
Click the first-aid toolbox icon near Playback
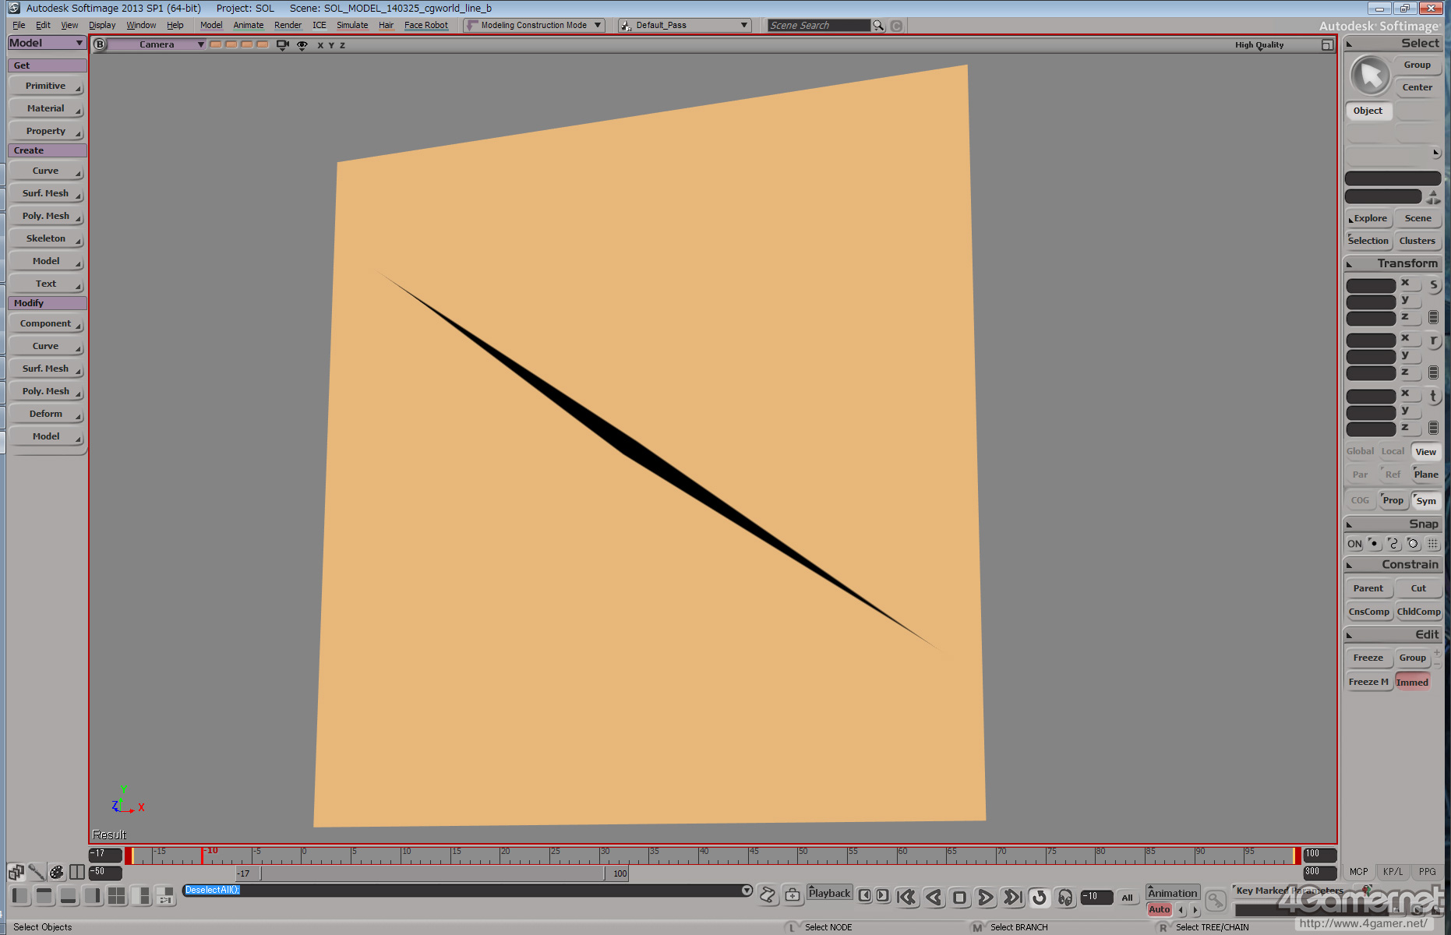pyautogui.click(x=793, y=895)
